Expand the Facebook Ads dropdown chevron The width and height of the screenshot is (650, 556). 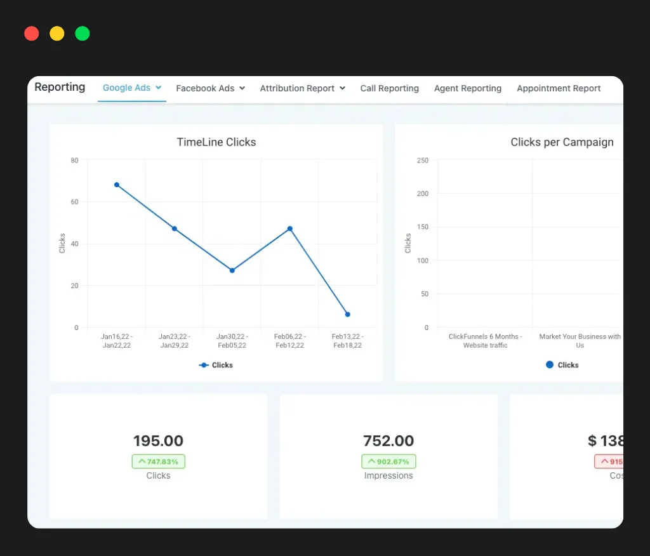tap(242, 88)
